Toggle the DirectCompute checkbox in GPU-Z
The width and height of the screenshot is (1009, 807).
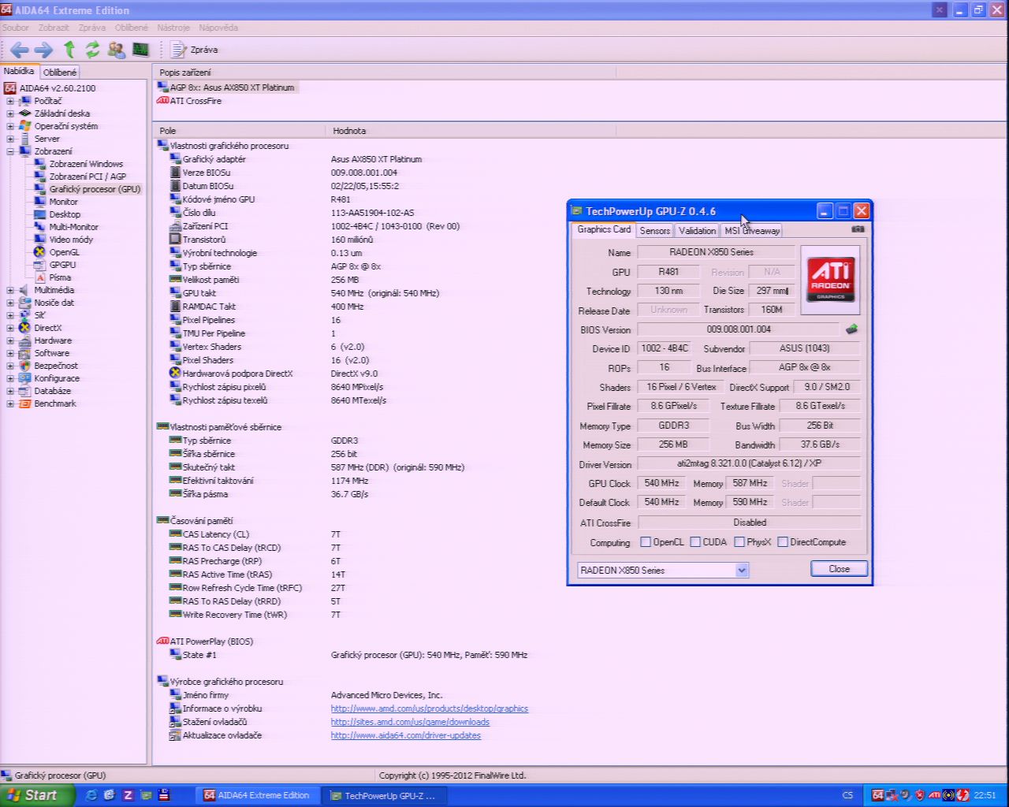coord(783,542)
